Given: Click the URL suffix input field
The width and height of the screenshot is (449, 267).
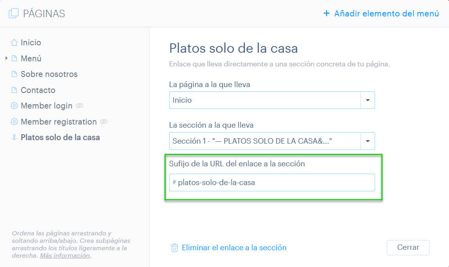Looking at the screenshot, I should tap(272, 182).
